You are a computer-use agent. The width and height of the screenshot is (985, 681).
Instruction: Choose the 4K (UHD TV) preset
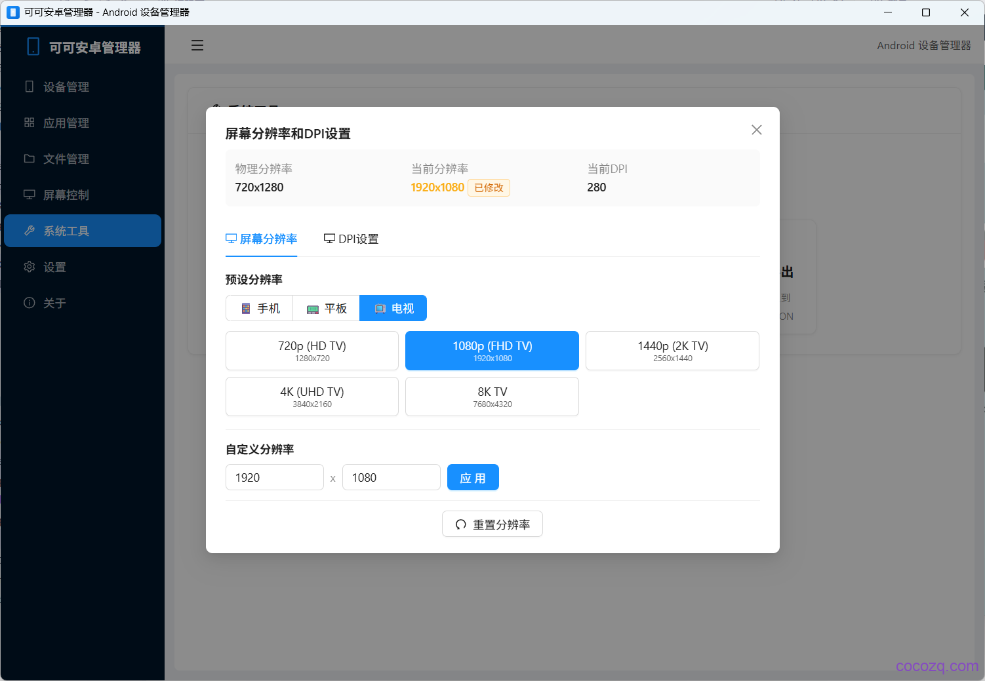(x=312, y=397)
